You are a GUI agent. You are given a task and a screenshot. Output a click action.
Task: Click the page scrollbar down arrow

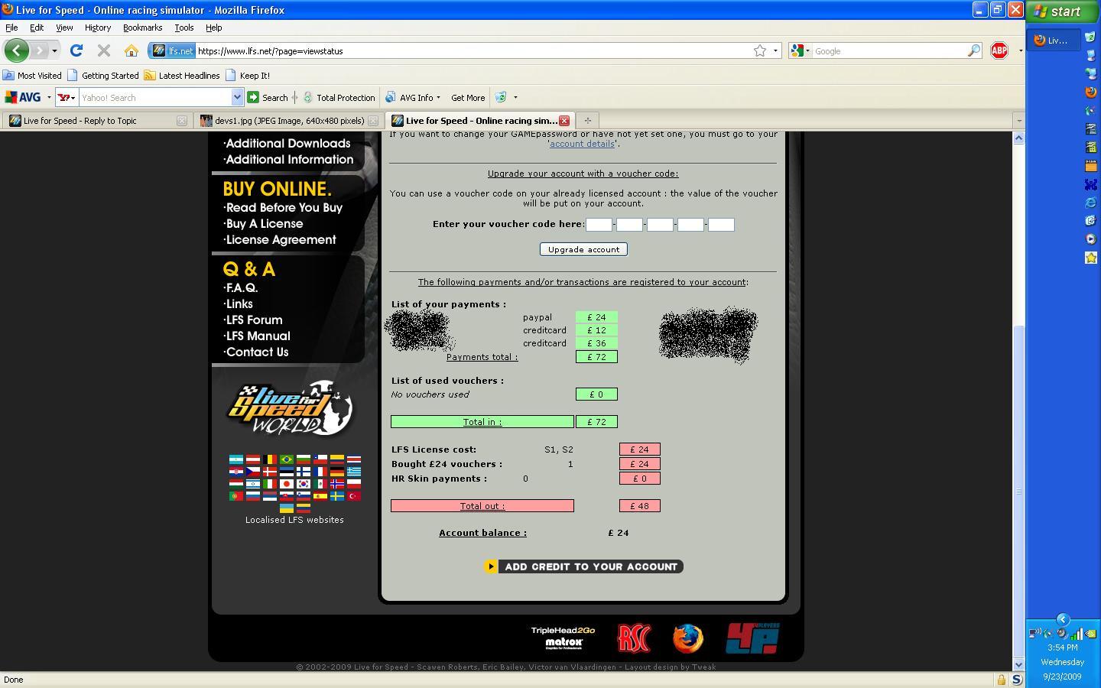(x=1018, y=664)
